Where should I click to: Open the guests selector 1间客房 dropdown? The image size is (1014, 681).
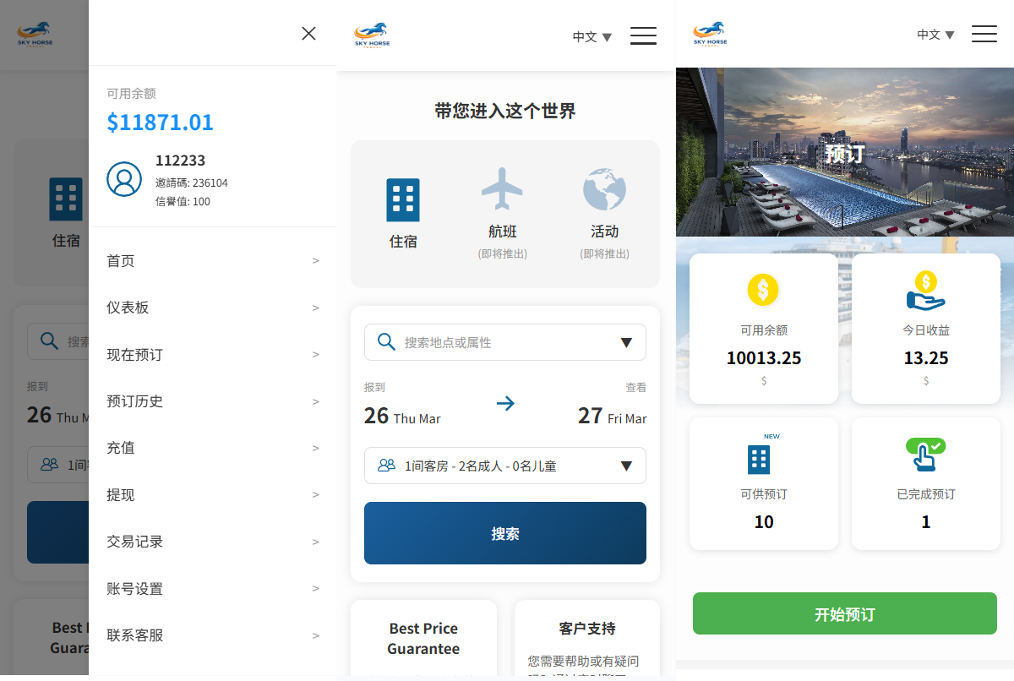click(x=504, y=466)
